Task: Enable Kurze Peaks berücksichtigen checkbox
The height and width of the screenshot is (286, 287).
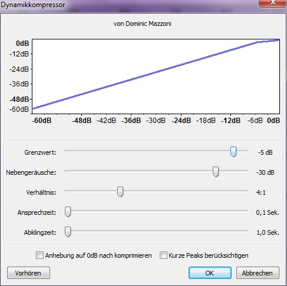Action: 163,255
